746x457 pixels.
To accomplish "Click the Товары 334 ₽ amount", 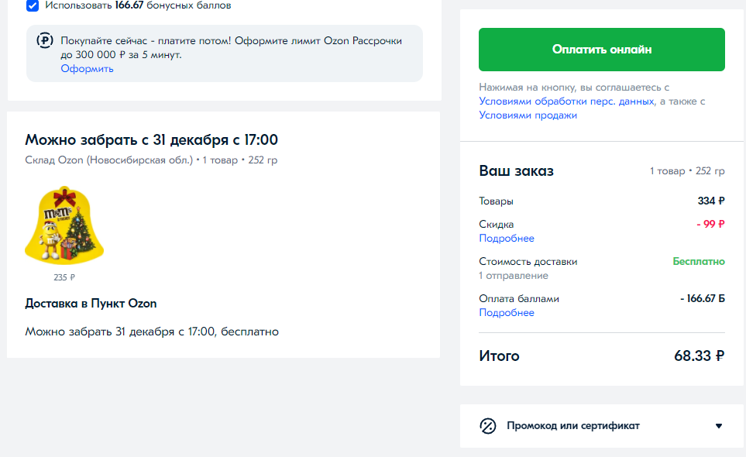I will click(x=711, y=201).
